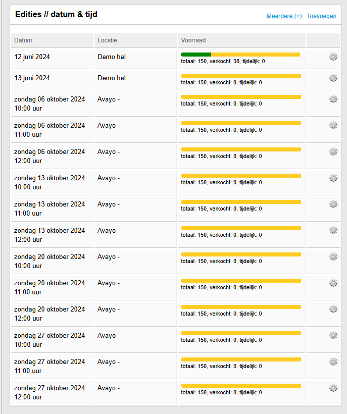Open gear for 13 oktober 11:00 uur
The width and height of the screenshot is (347, 414).
(333, 204)
